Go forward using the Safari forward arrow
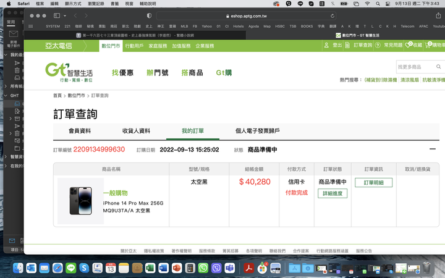 (86, 15)
